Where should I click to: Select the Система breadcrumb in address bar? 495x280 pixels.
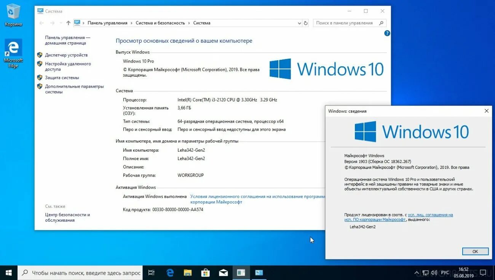coord(202,23)
